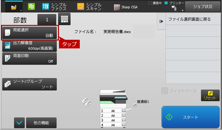Open ジョブ状況 job status

coord(203,7)
